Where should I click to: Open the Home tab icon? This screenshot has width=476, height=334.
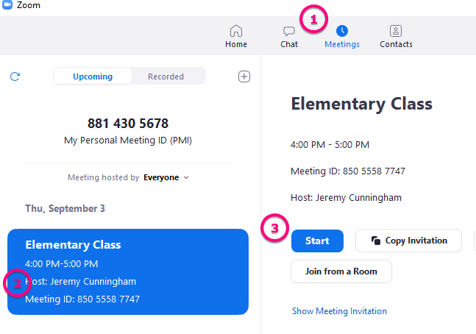tap(236, 31)
